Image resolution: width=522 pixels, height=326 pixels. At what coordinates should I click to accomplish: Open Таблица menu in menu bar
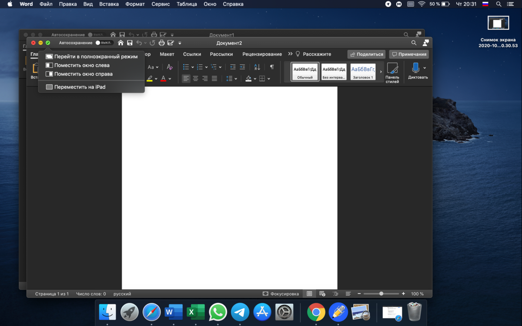coord(187,4)
